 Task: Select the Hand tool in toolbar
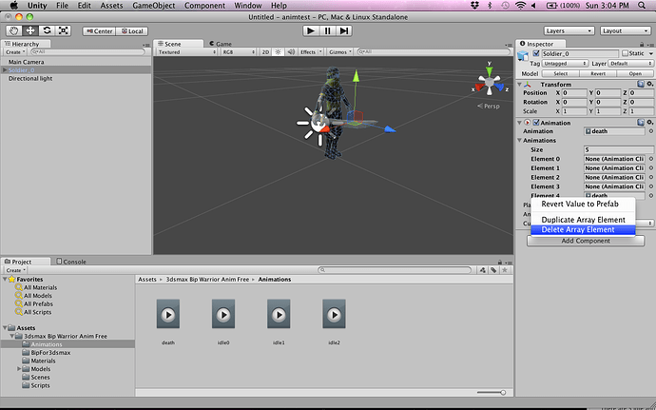pyautogui.click(x=14, y=30)
